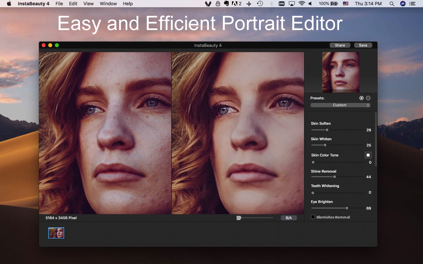Screen dimensions: 423x264
Task: Click the original before image pane
Action: pyautogui.click(x=105, y=133)
